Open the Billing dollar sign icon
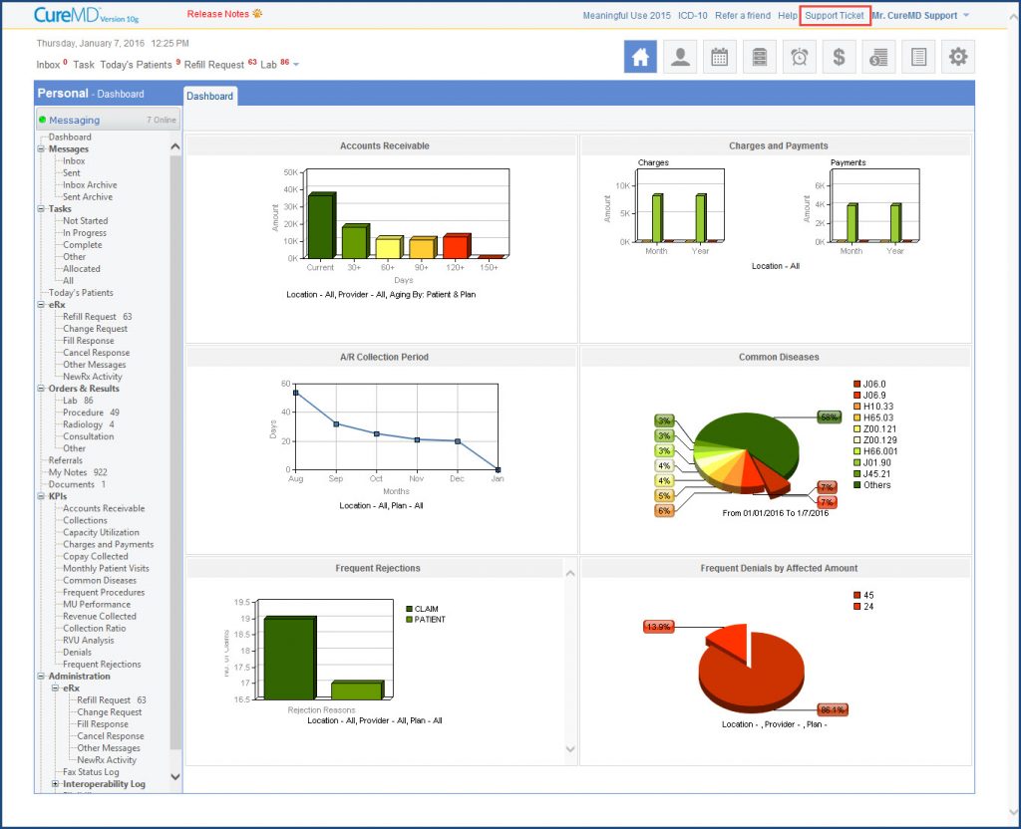This screenshot has height=829, width=1021. point(839,57)
